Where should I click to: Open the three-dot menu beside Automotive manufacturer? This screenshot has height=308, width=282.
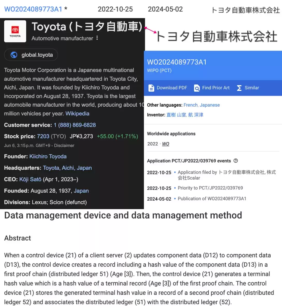(97, 38)
